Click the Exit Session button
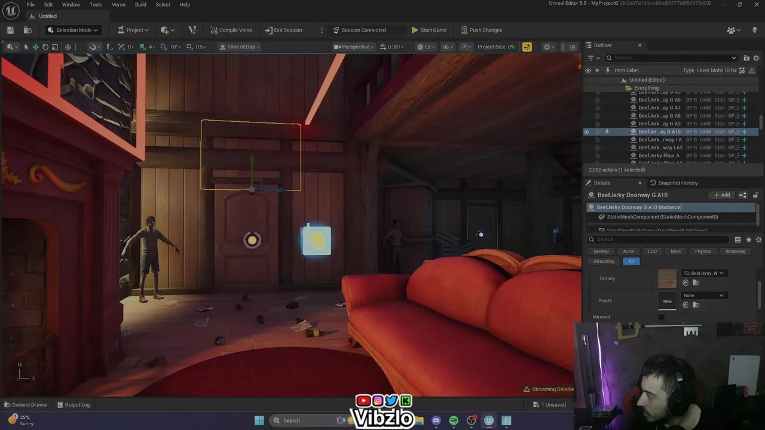 [283, 30]
